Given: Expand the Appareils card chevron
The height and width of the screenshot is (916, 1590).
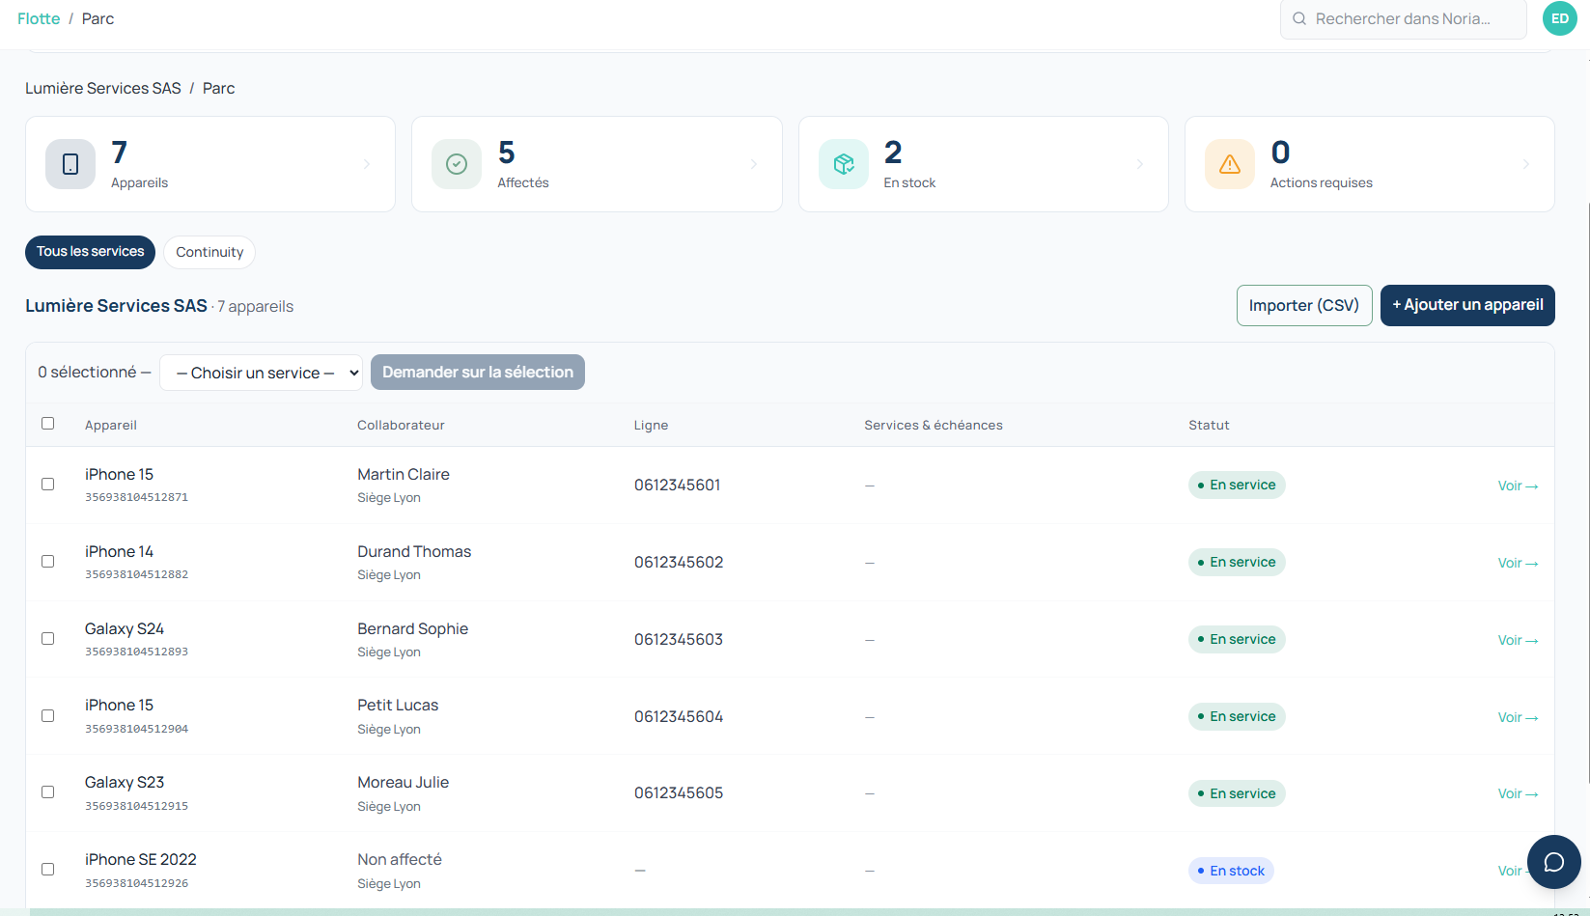Looking at the screenshot, I should click(367, 164).
